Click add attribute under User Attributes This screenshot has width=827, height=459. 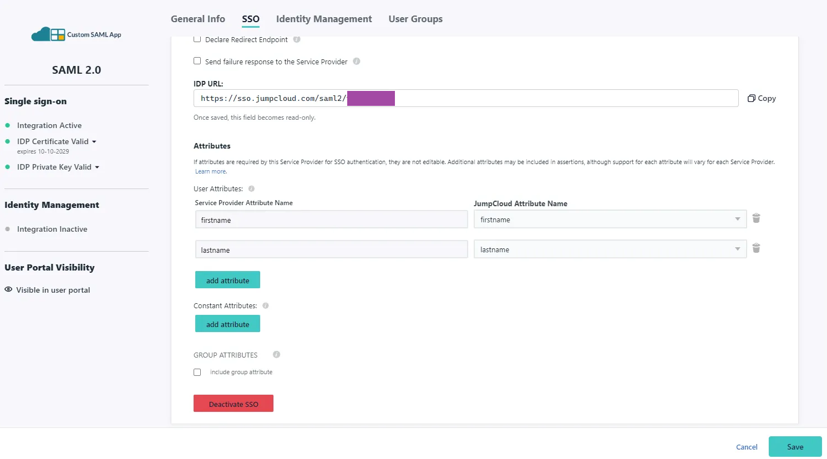[227, 280]
